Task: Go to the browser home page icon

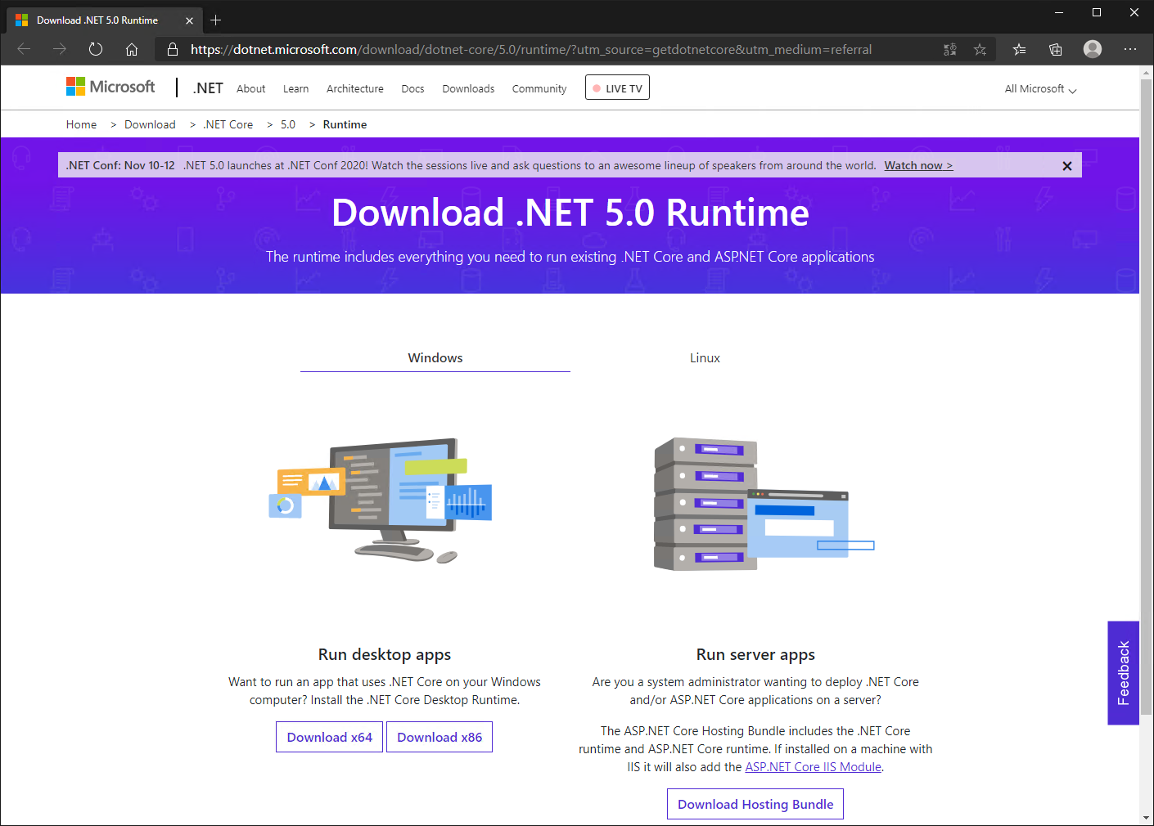Action: tap(132, 49)
